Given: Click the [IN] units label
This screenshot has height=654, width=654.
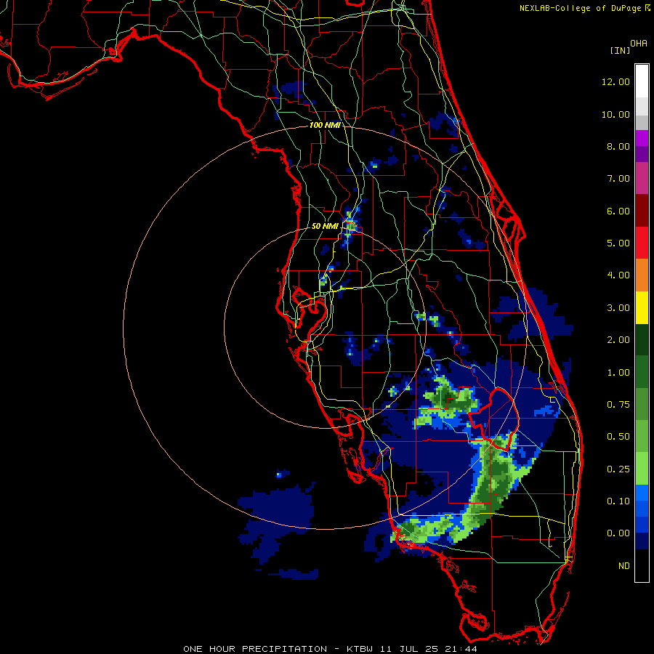Looking at the screenshot, I should (x=620, y=50).
